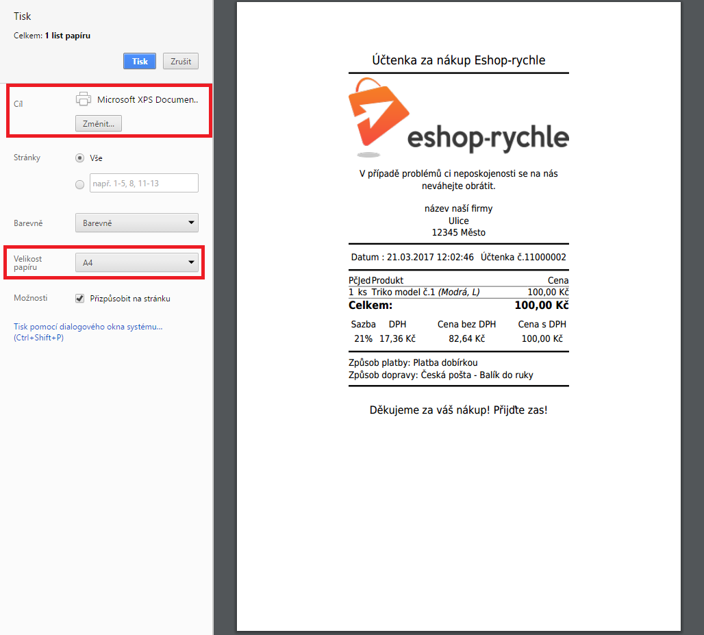Click the printer icon beside Microsoft XPS

coord(84,99)
